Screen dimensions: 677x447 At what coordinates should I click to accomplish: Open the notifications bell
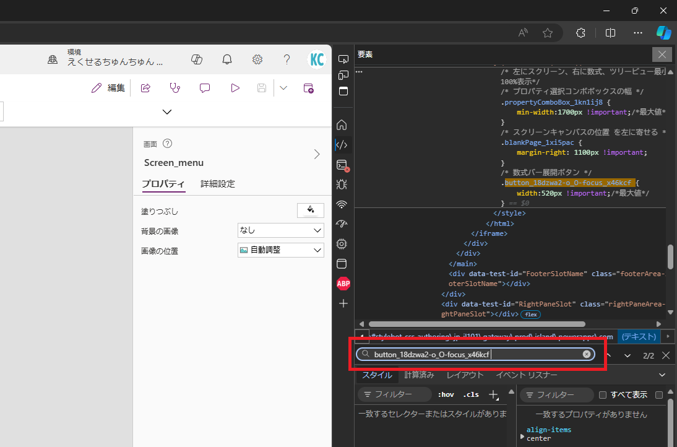pos(227,59)
